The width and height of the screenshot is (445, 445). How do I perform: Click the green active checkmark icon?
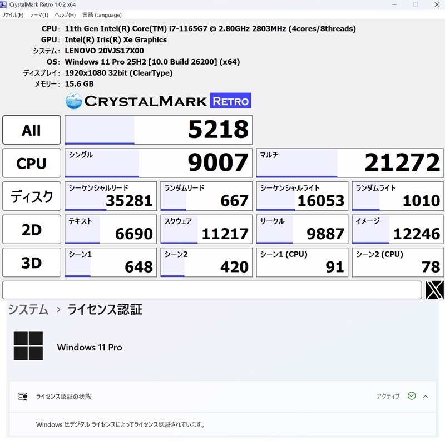pyautogui.click(x=412, y=395)
